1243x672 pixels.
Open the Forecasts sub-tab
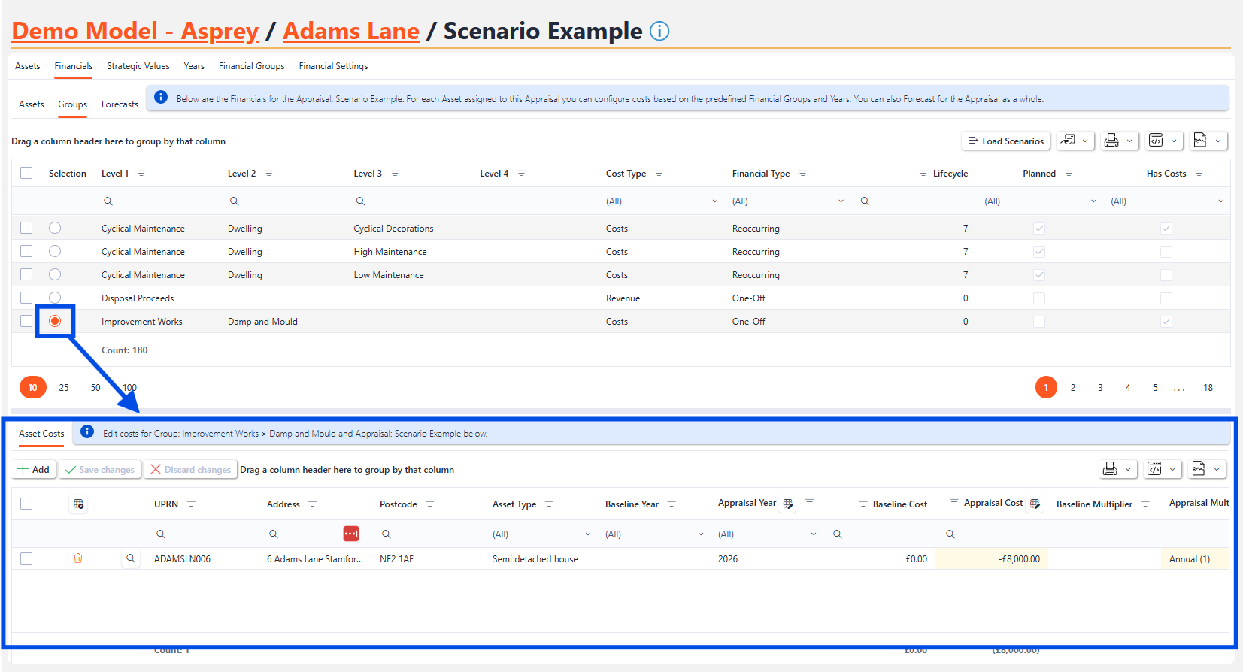[120, 104]
